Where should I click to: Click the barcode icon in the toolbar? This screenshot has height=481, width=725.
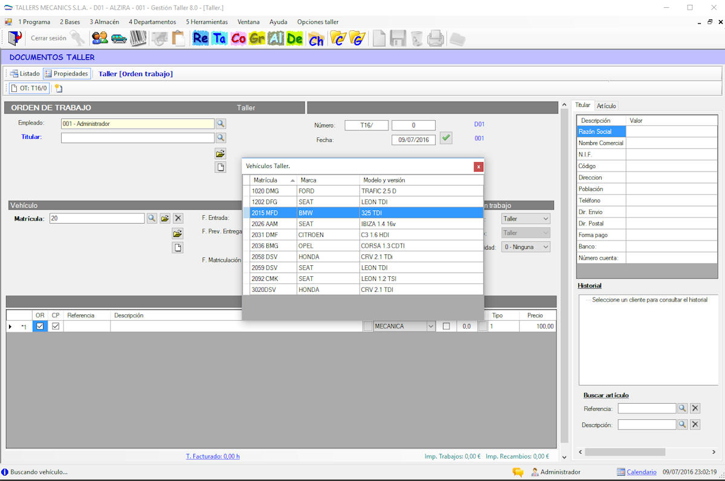138,38
